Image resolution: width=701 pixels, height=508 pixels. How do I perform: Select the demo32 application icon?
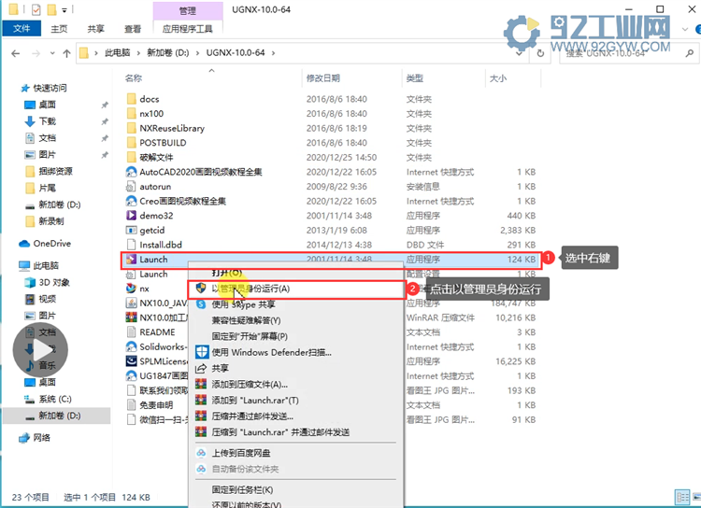coord(131,216)
